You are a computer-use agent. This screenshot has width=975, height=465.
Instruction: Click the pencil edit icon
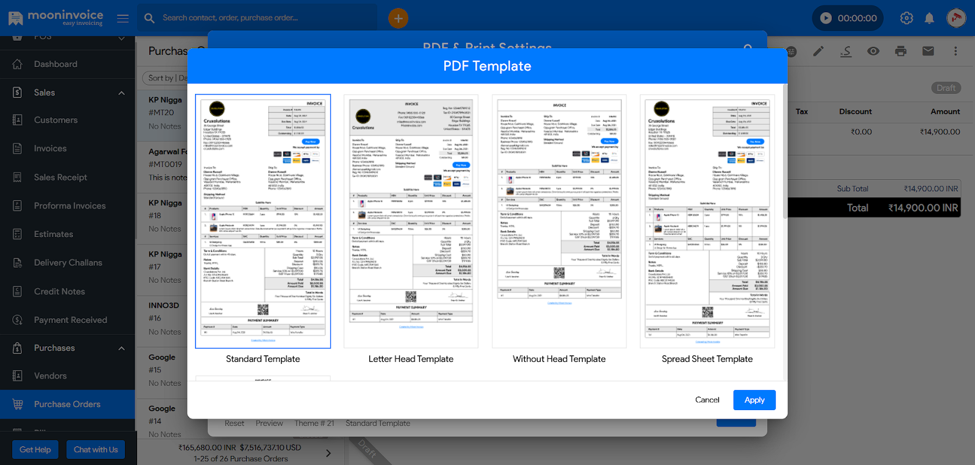click(x=818, y=51)
